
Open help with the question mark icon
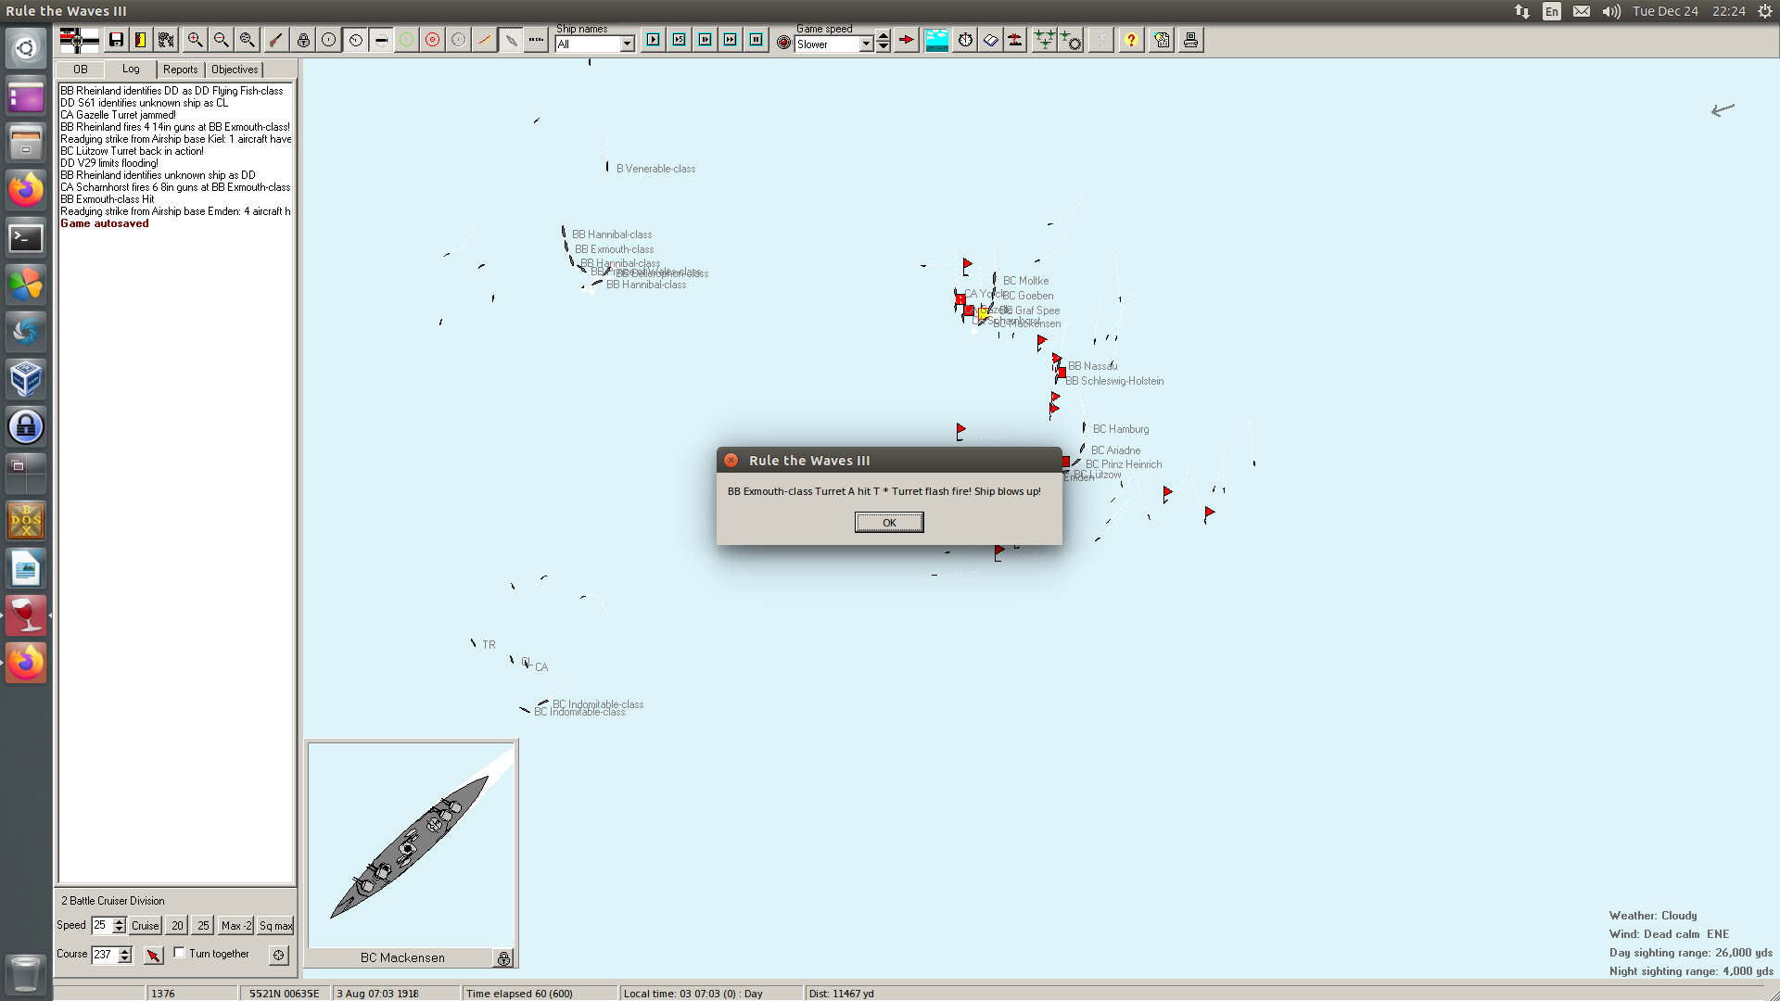(1131, 40)
